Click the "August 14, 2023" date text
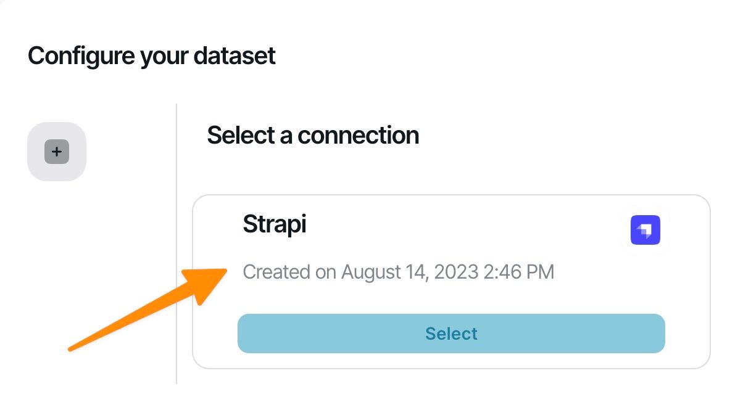Screen dimensions: 743x397 click(410, 272)
